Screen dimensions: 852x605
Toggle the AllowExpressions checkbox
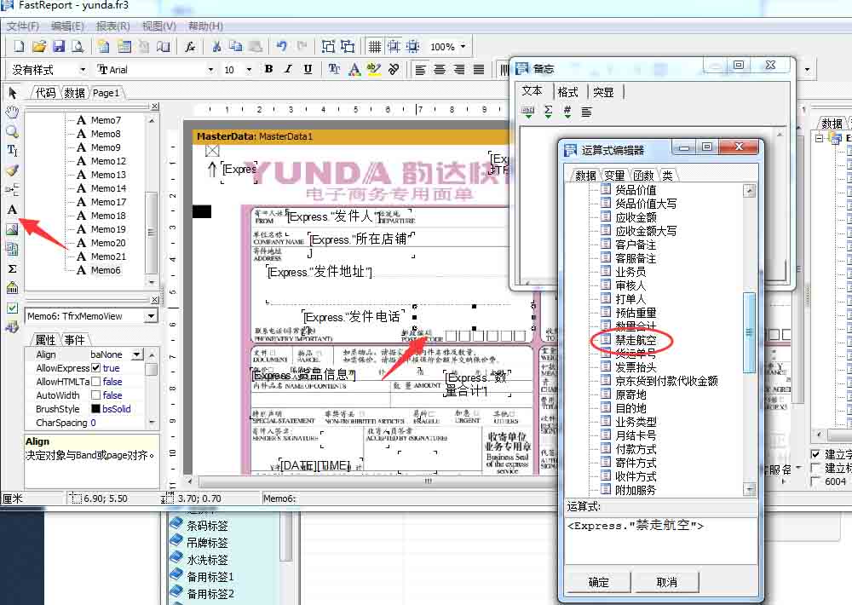96,368
